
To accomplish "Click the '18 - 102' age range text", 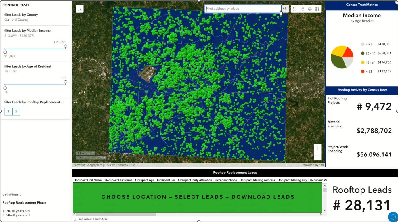I will [x=10, y=71].
